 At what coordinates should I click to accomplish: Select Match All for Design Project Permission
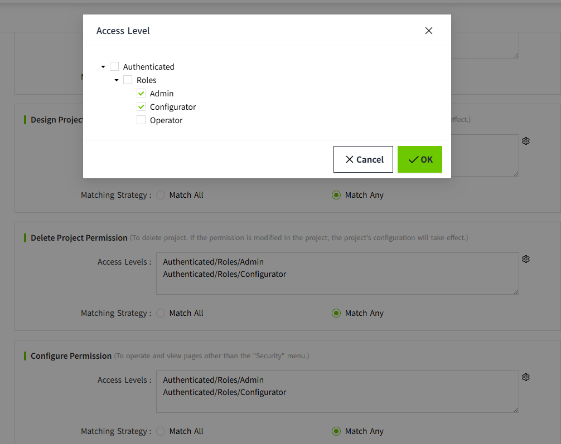(161, 195)
